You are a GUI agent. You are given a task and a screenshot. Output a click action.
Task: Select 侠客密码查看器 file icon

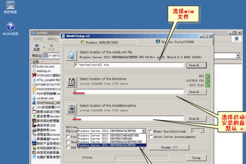click(34, 153)
